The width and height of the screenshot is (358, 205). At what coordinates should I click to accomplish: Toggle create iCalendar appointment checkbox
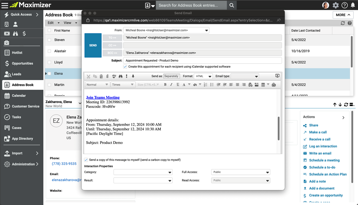pos(125,66)
